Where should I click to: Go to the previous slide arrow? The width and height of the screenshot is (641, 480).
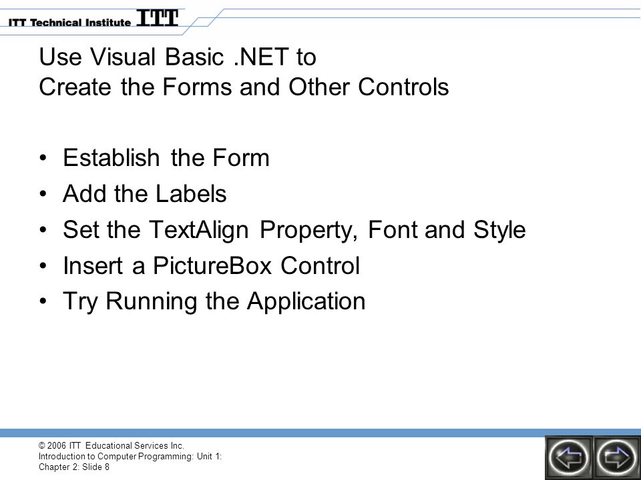tap(569, 457)
